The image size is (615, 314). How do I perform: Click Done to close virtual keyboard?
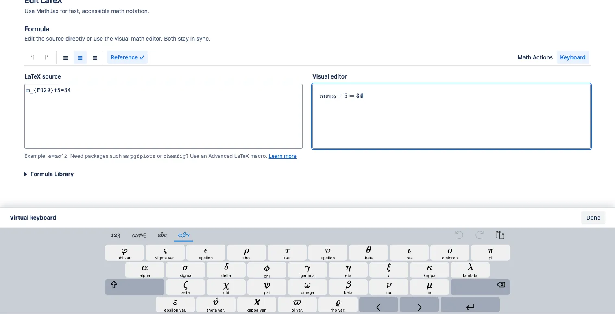point(593,218)
